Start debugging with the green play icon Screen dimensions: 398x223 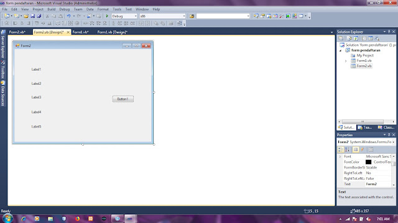point(107,16)
